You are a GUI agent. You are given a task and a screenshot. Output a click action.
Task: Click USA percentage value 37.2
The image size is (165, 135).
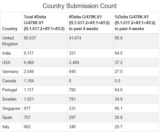click(119, 62)
